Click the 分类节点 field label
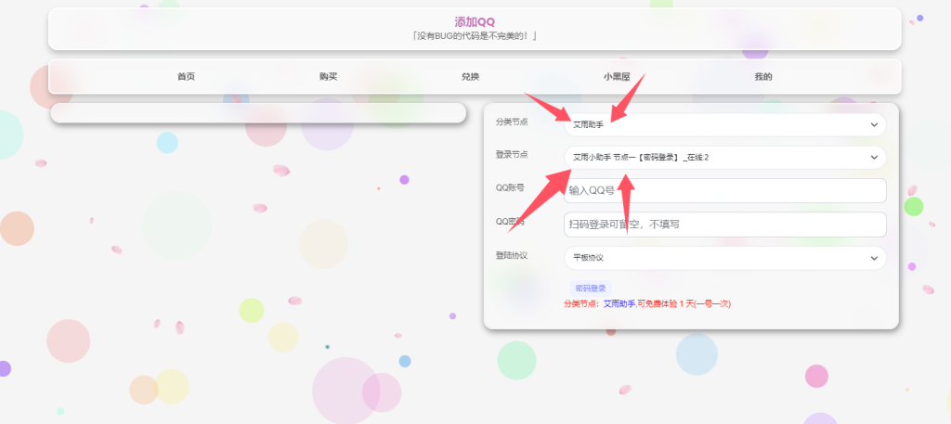 512,122
